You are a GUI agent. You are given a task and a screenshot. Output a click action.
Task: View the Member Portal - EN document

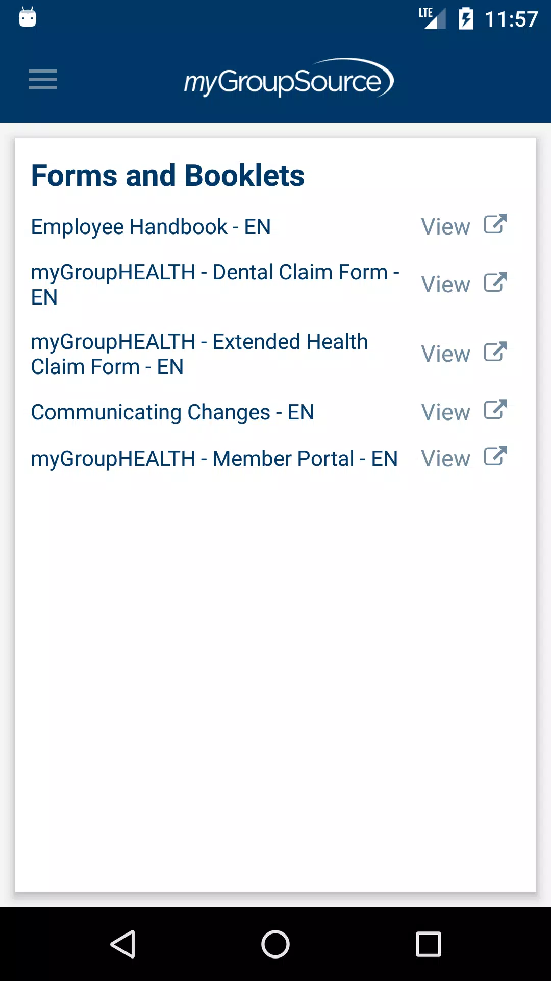pos(445,459)
